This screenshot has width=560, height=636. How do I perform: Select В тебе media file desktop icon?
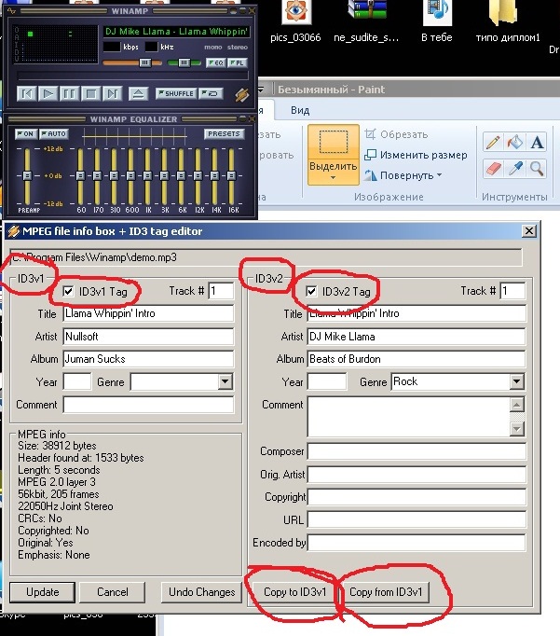pos(437,21)
